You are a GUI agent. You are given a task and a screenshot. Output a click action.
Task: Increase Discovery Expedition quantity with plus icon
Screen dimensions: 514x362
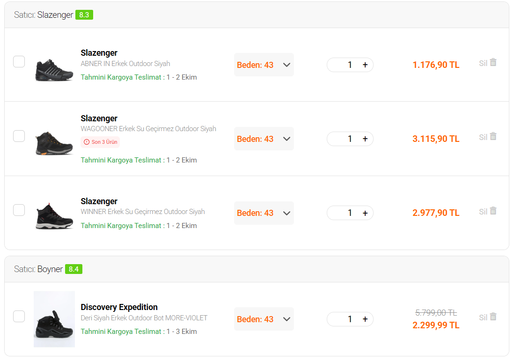coord(365,319)
